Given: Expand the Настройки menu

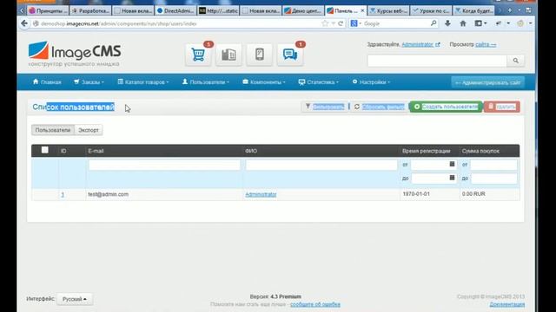Looking at the screenshot, I should (x=371, y=82).
